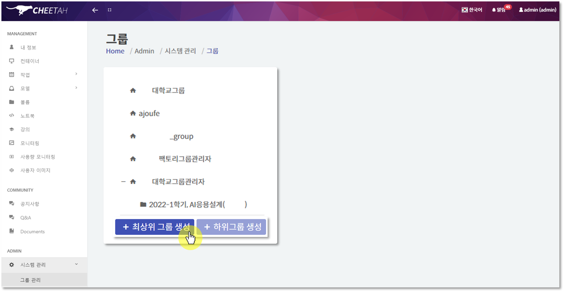This screenshot has height=292, width=564.
Task: Toggle fullscreen icon in header
Action: coord(110,10)
